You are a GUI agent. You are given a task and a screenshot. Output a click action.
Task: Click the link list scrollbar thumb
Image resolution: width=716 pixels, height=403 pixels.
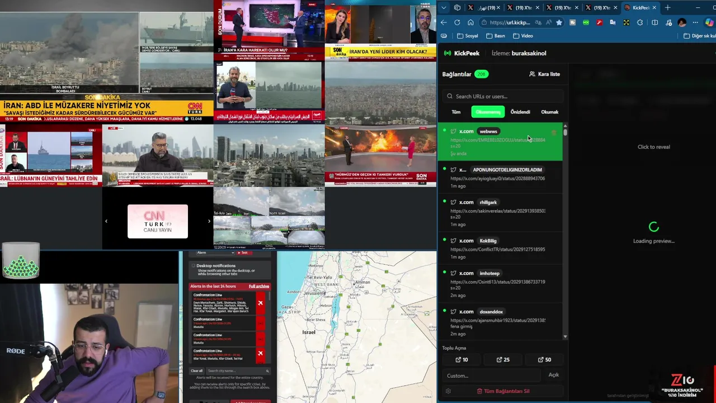point(565,132)
